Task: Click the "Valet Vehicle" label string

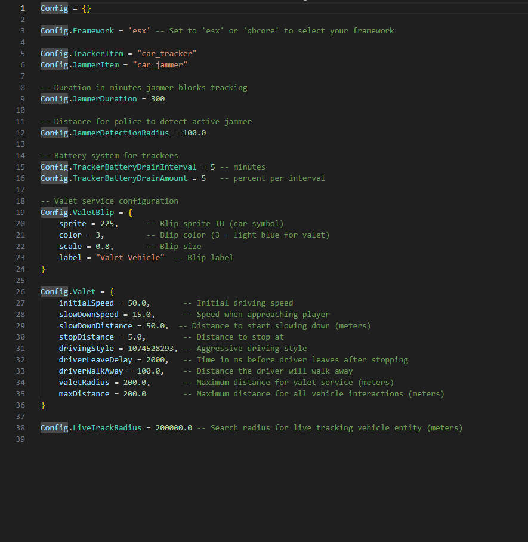Action: coord(130,258)
